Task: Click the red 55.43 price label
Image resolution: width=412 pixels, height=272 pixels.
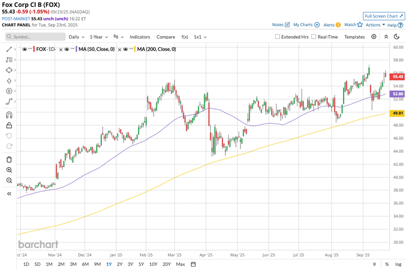Action: pyautogui.click(x=397, y=77)
